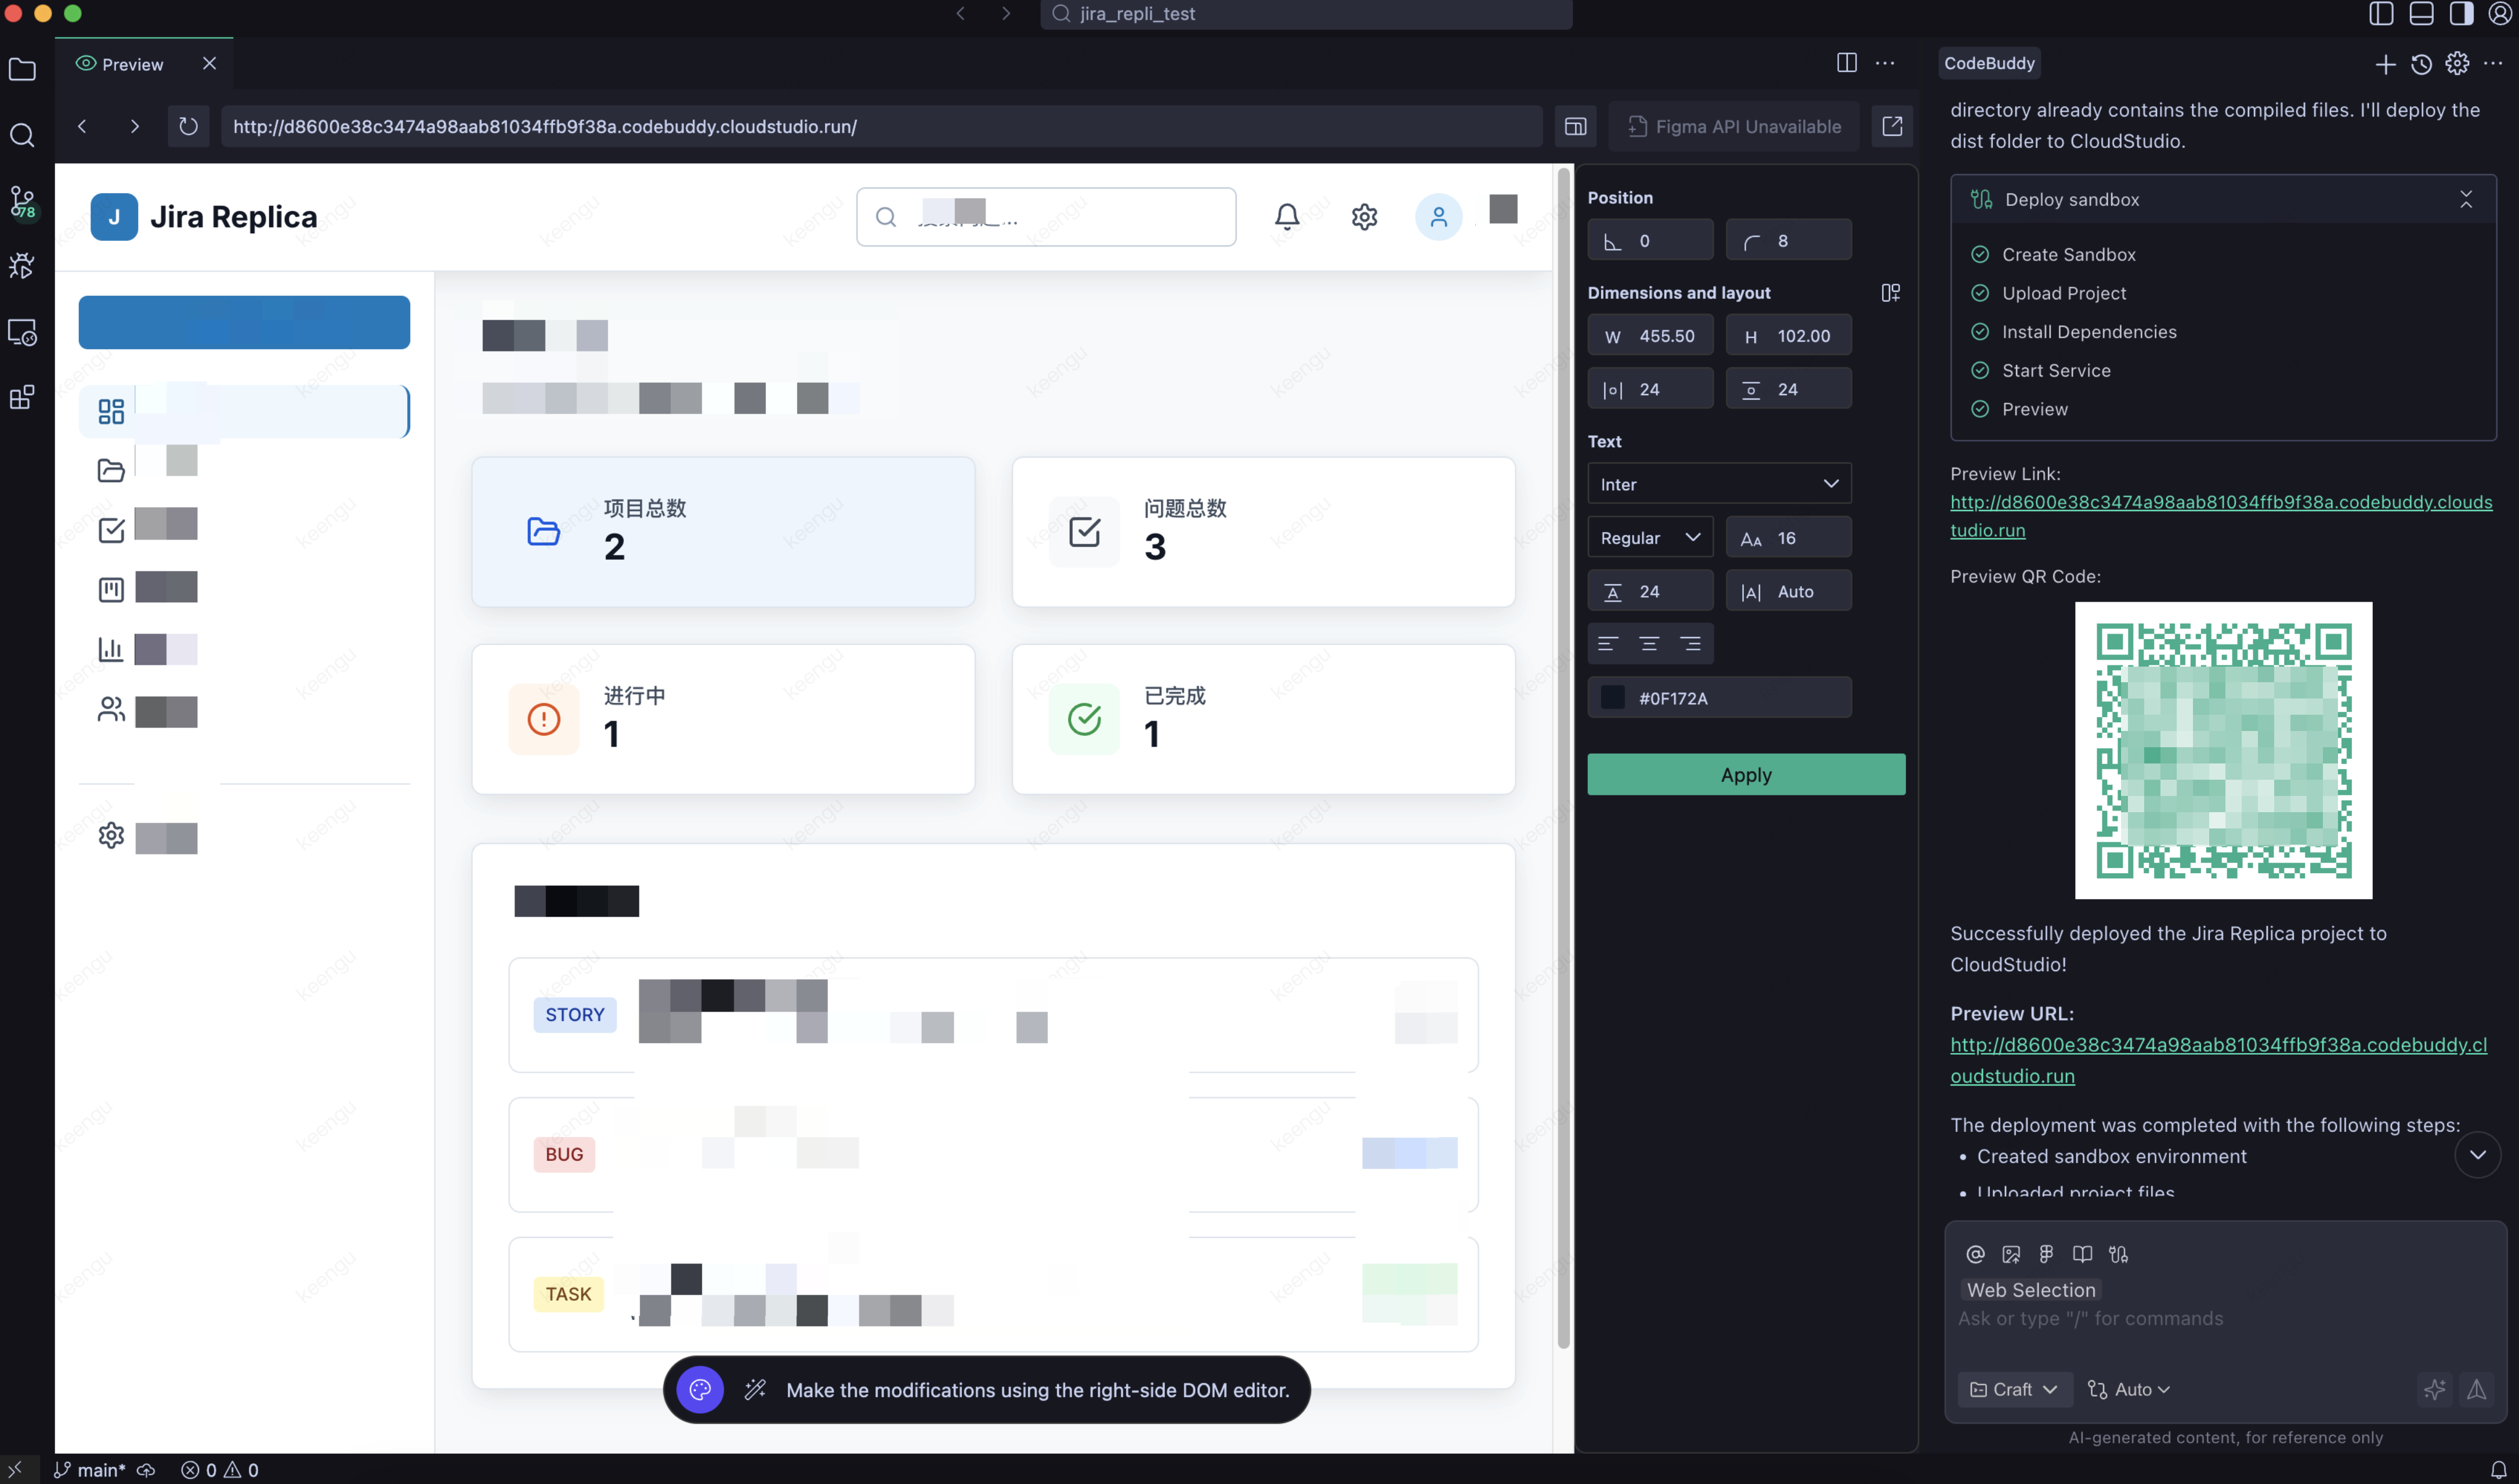Open the Inter font family dropdown
The image size is (2519, 1484).
(x=1719, y=484)
